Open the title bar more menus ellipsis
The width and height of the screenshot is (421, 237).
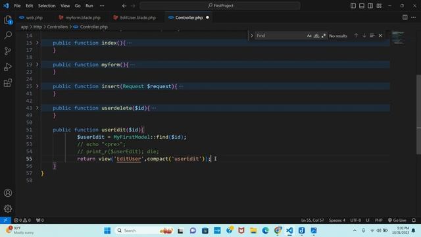coord(102,6)
